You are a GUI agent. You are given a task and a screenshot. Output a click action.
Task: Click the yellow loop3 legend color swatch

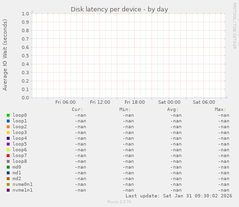[8, 133]
